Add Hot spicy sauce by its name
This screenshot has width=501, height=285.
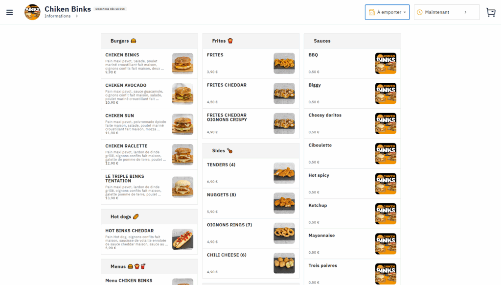pyautogui.click(x=319, y=175)
